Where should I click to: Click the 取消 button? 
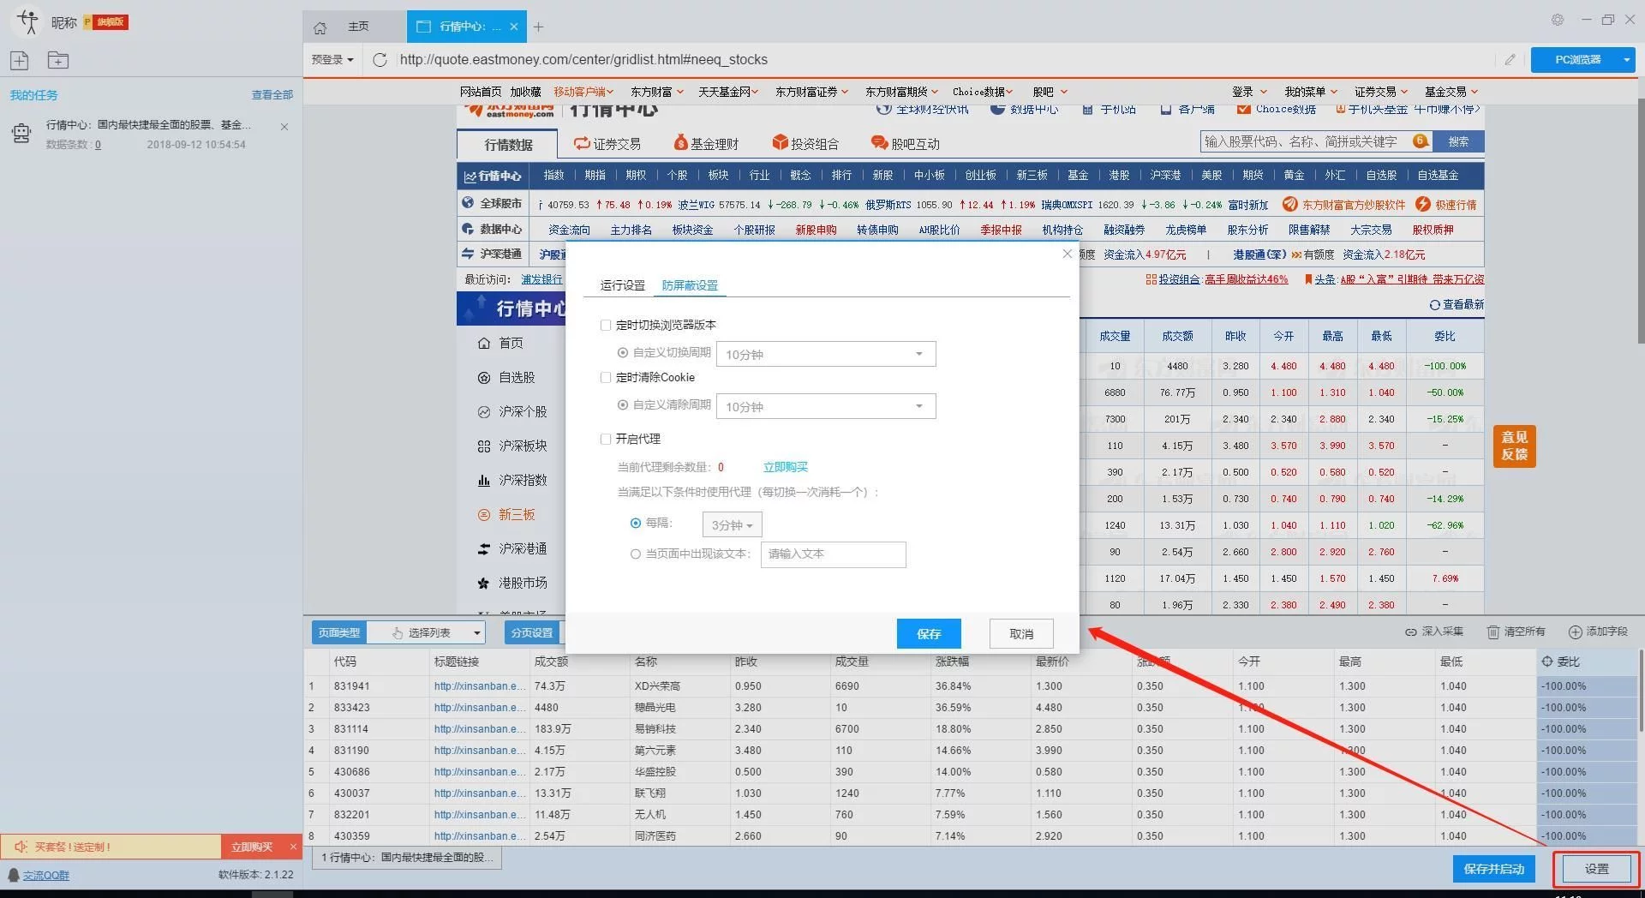point(1021,634)
